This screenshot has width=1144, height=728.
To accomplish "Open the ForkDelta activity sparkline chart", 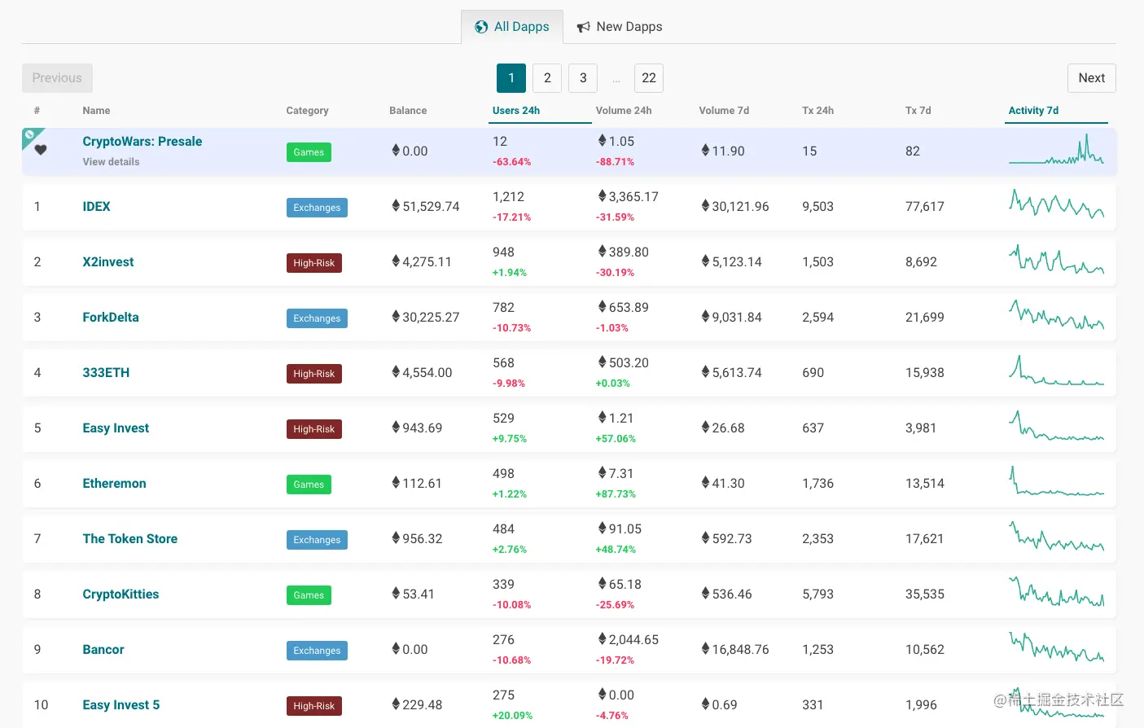I will [1056, 314].
